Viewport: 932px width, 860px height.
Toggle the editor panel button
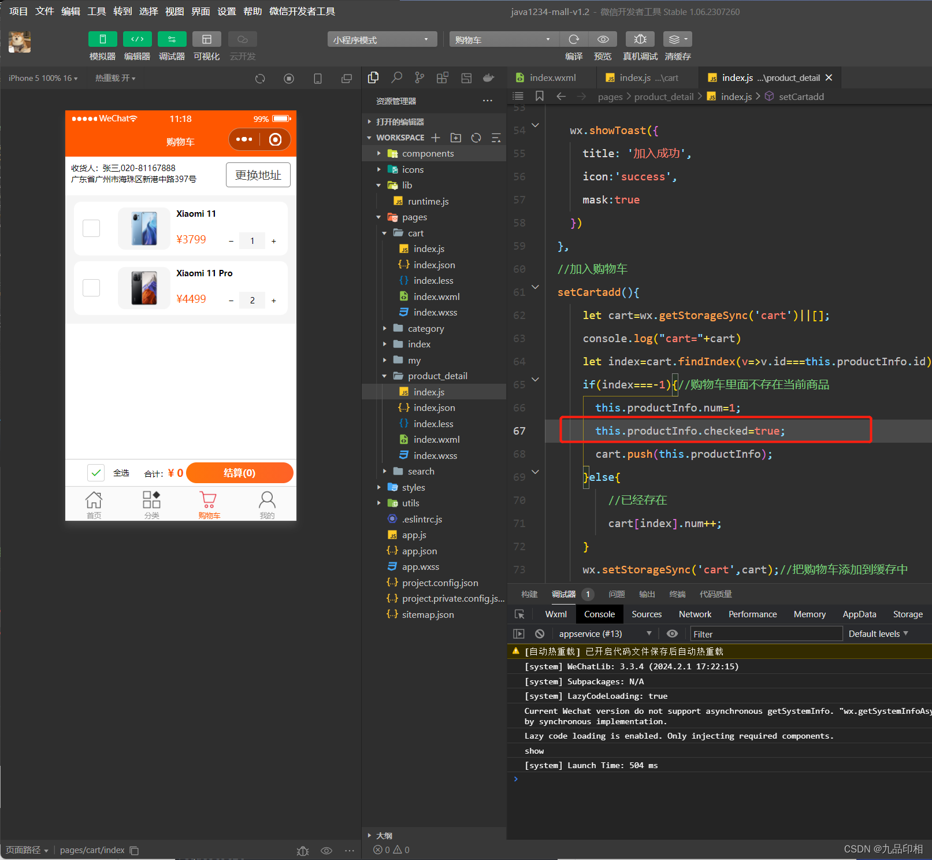tap(137, 39)
